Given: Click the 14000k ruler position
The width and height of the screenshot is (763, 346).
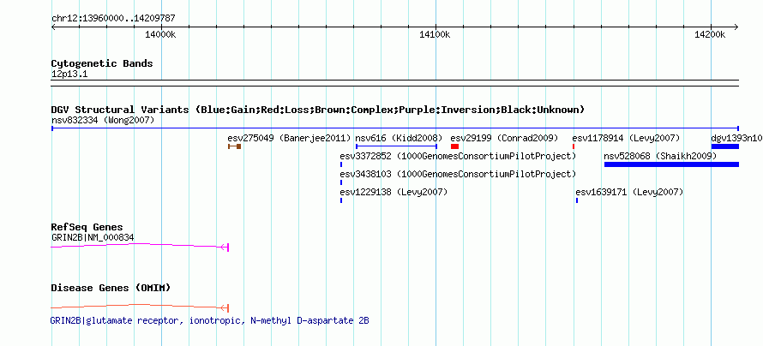Looking at the screenshot, I should click(160, 34).
